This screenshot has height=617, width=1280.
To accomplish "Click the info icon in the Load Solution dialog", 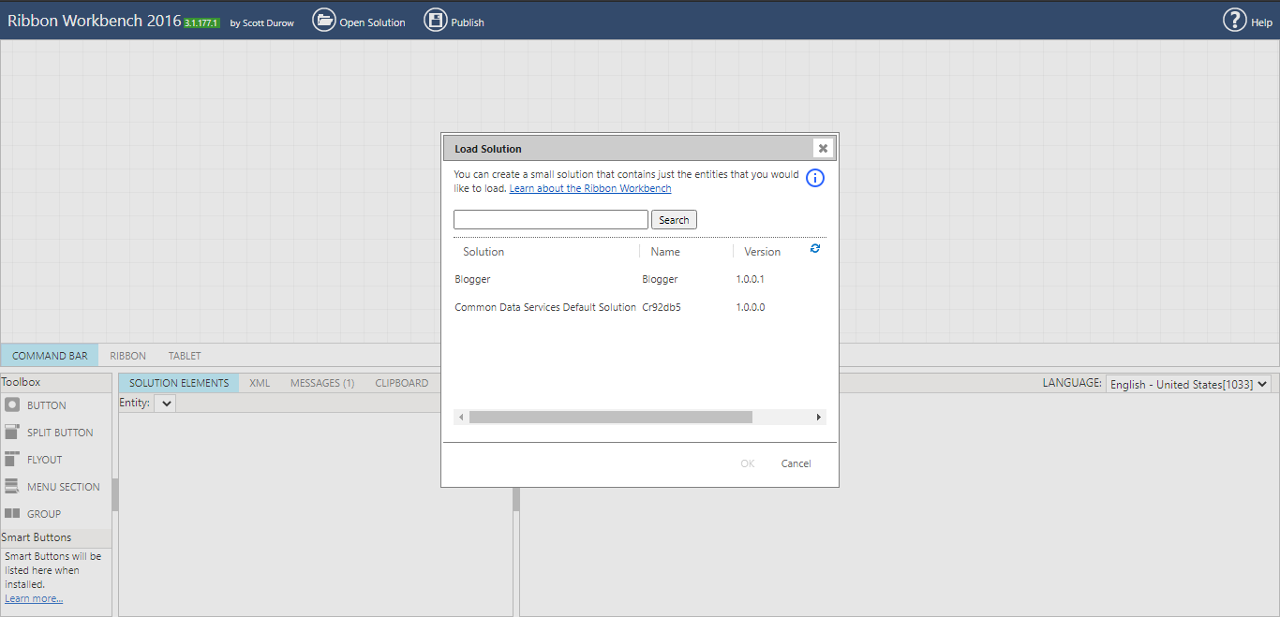I will [x=814, y=178].
